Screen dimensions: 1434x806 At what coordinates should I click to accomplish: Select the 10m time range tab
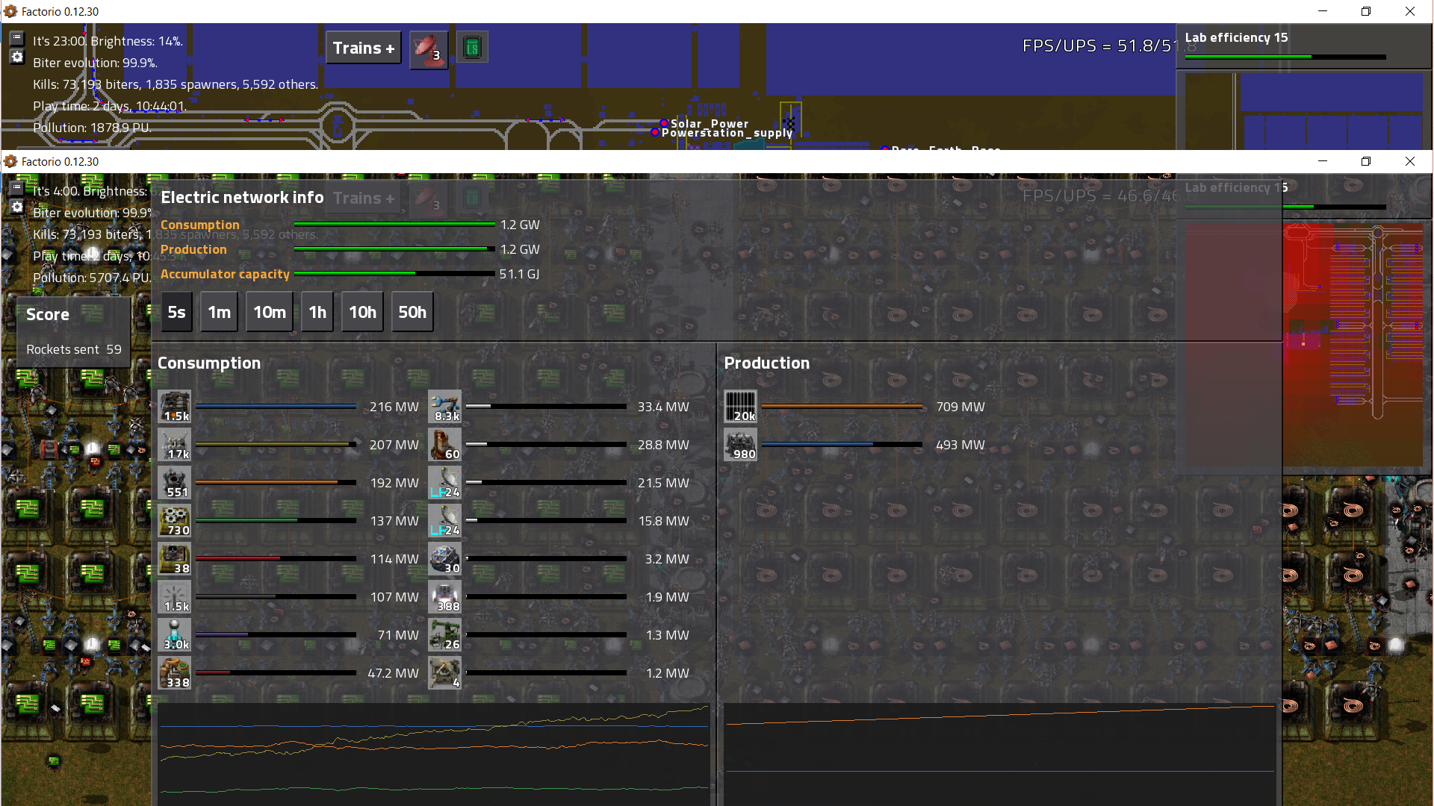click(x=269, y=312)
